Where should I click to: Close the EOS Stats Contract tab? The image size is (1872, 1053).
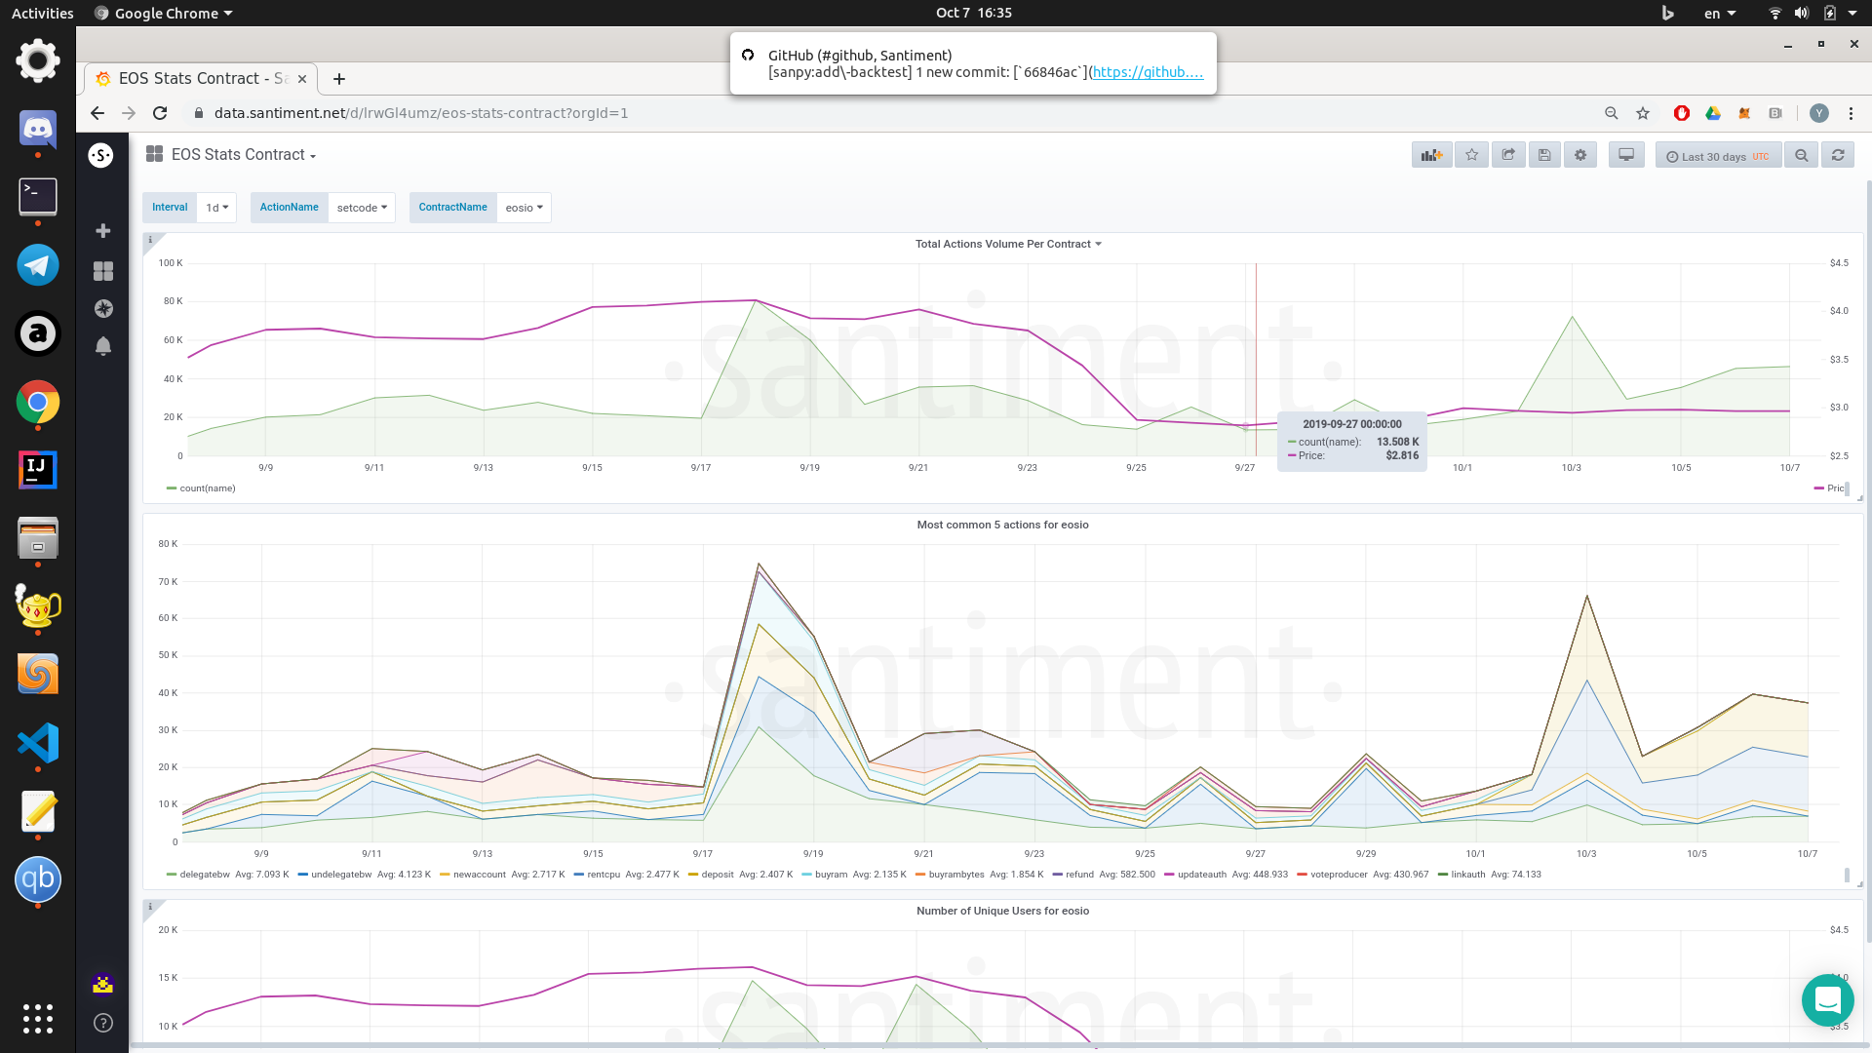point(302,79)
